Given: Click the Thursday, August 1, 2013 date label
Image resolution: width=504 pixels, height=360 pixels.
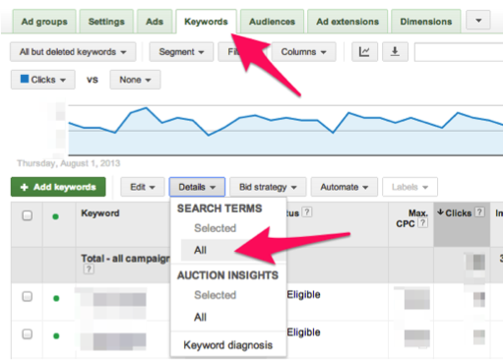Looking at the screenshot, I should pyautogui.click(x=69, y=163).
